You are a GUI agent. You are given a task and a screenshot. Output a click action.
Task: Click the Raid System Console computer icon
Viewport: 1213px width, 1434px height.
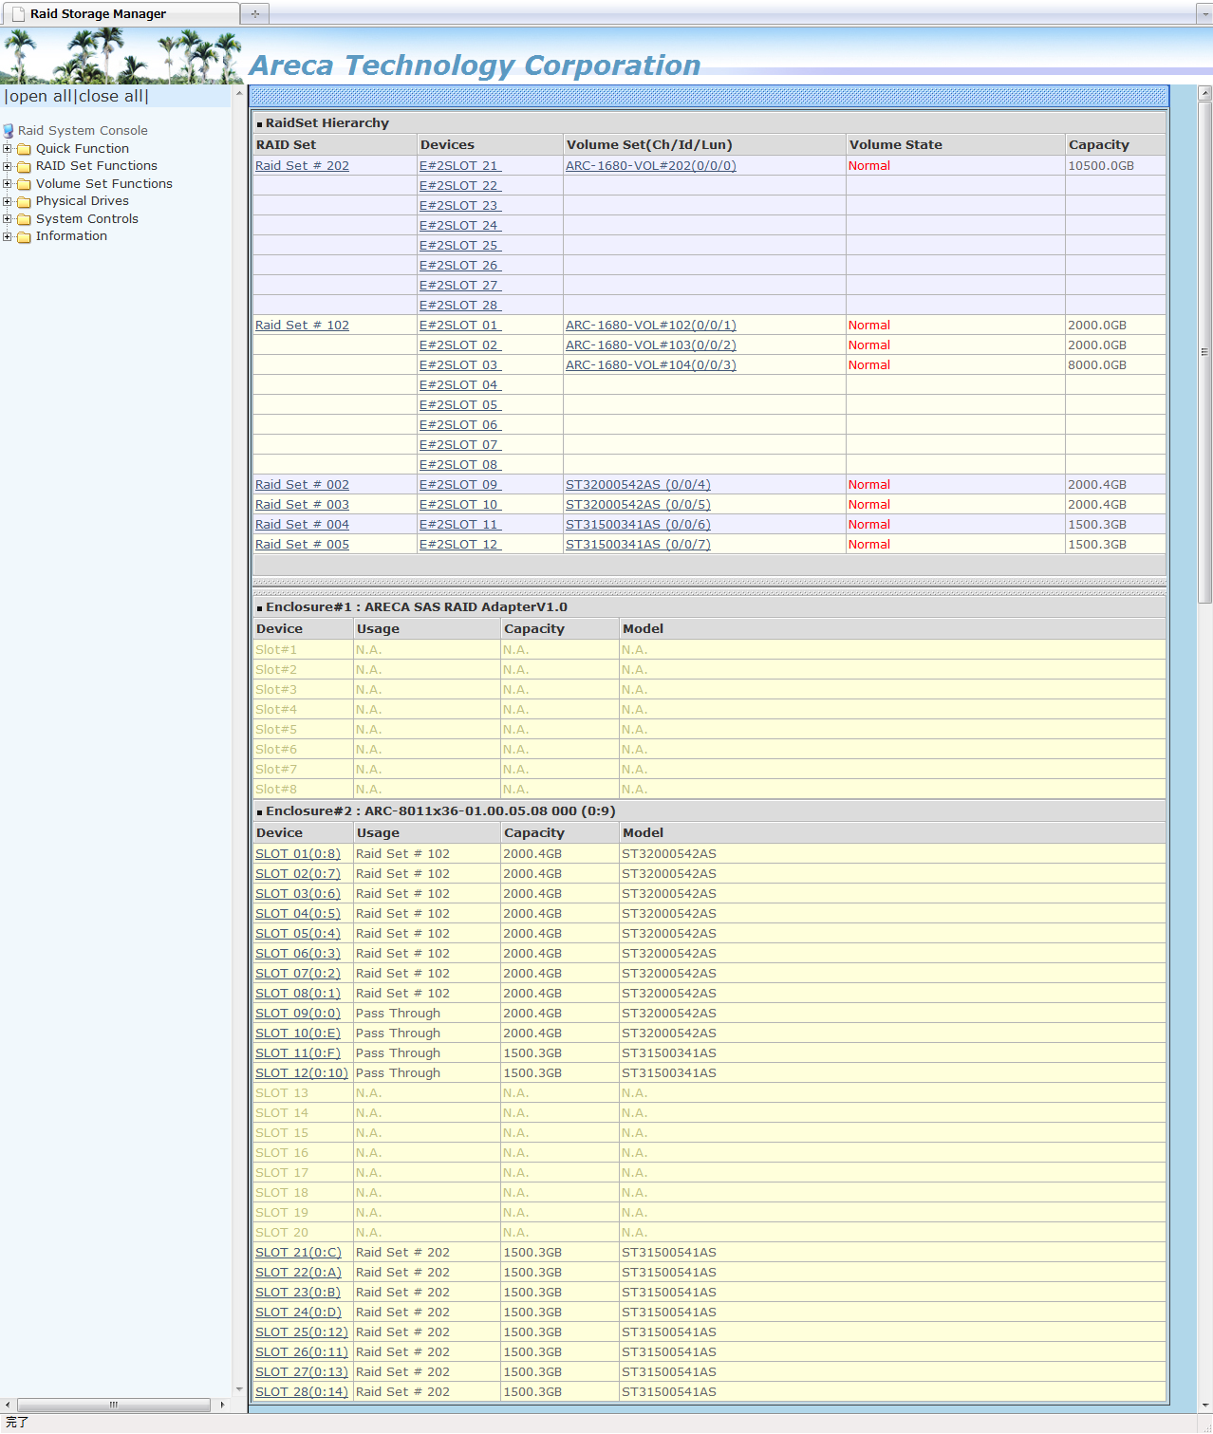coord(9,131)
